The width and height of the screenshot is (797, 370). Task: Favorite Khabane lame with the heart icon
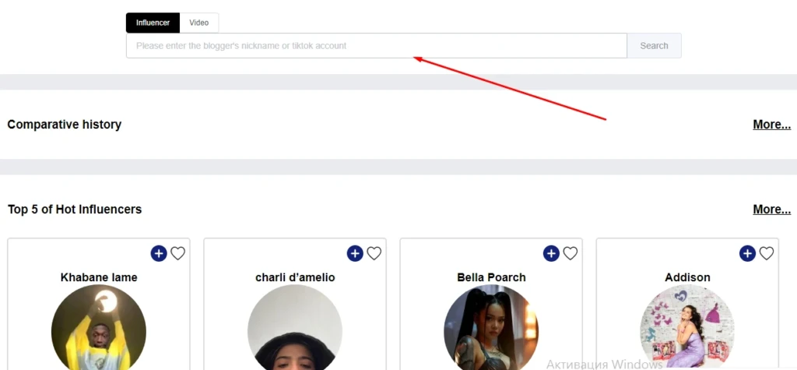pyautogui.click(x=178, y=253)
